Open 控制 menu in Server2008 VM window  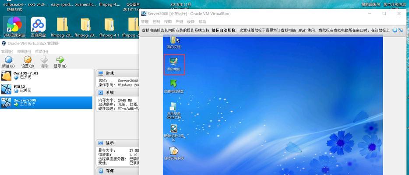[156, 21]
